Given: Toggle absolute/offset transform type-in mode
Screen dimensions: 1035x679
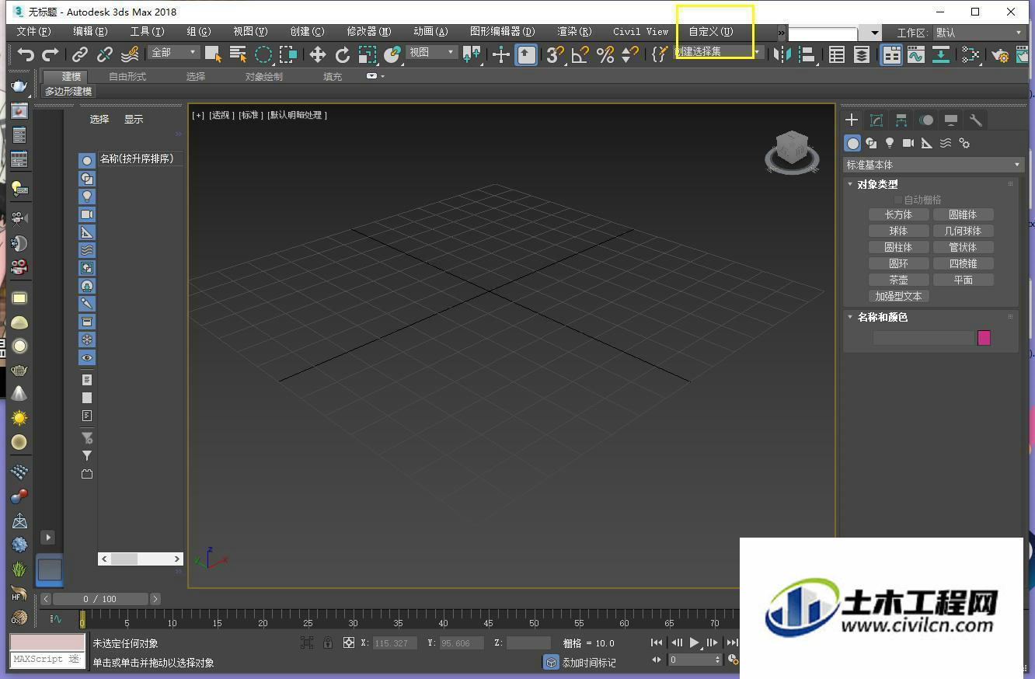Looking at the screenshot, I should [349, 642].
